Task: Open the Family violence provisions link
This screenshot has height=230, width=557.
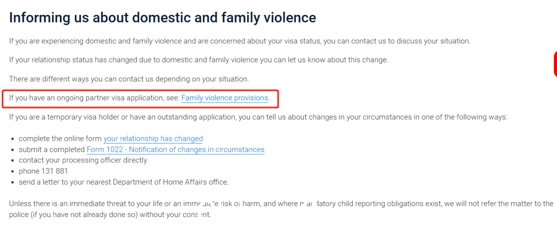Action: (x=224, y=98)
